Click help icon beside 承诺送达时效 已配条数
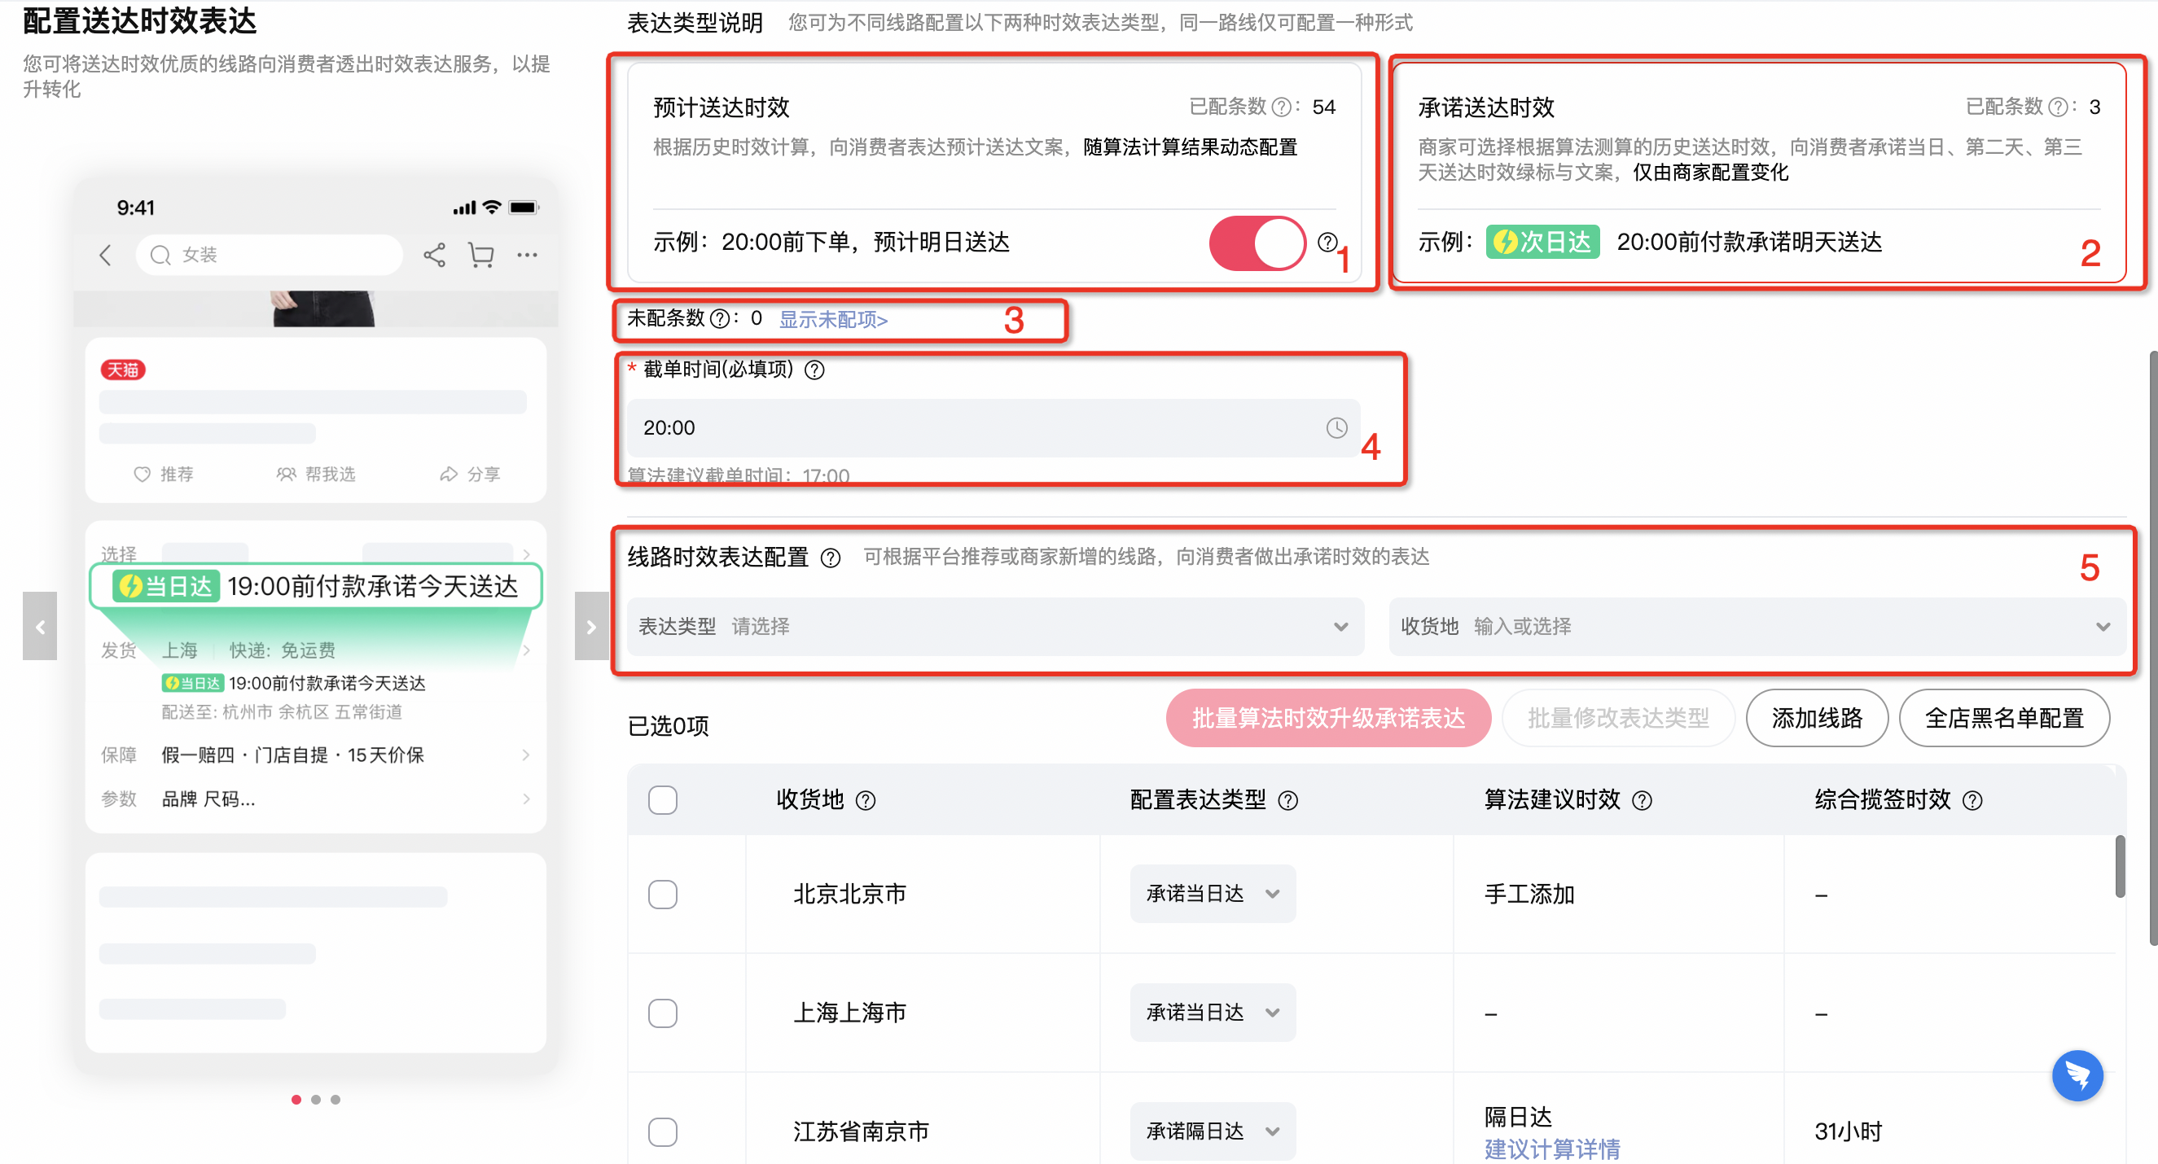 click(2058, 107)
